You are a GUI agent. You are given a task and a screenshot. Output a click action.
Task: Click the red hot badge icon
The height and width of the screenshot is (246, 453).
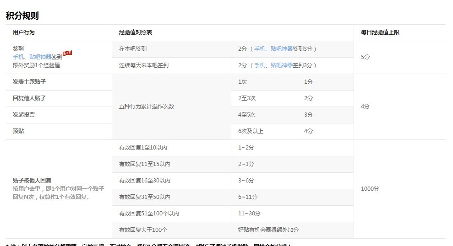click(x=67, y=53)
